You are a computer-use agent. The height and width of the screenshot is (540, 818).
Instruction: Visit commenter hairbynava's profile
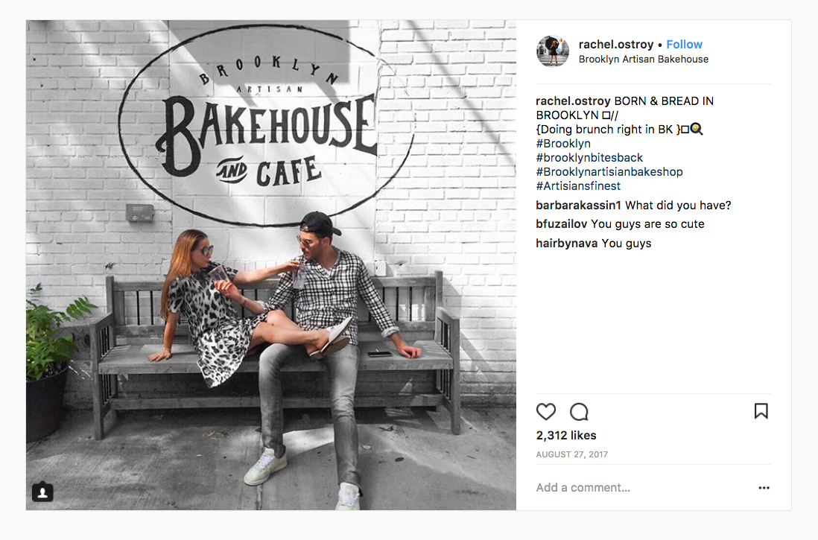point(566,243)
